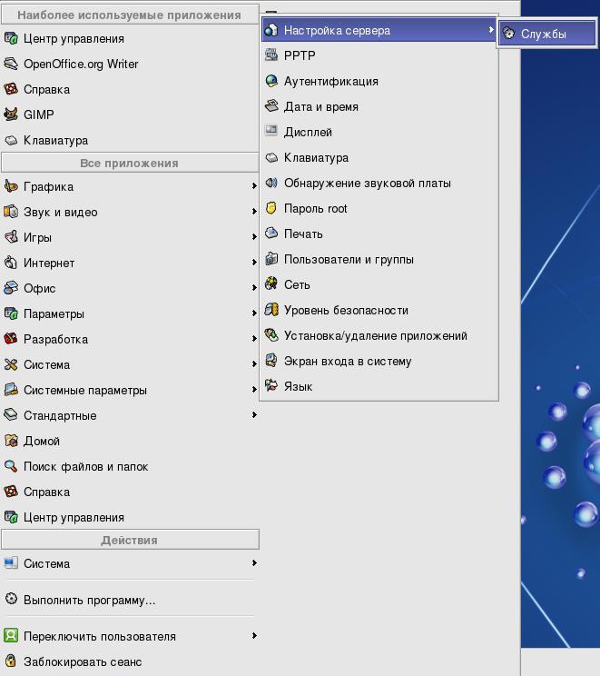Open Справка below Поиск файлов и папок
The image size is (600, 676).
point(130,492)
